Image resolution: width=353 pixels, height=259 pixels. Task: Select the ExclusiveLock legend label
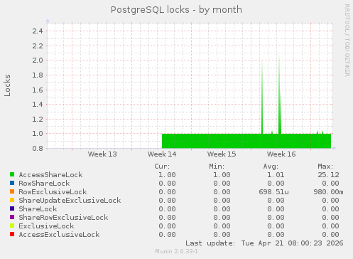click(x=46, y=226)
